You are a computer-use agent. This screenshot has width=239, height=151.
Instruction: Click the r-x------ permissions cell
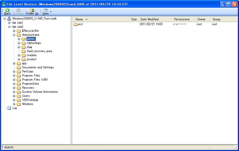click(180, 24)
